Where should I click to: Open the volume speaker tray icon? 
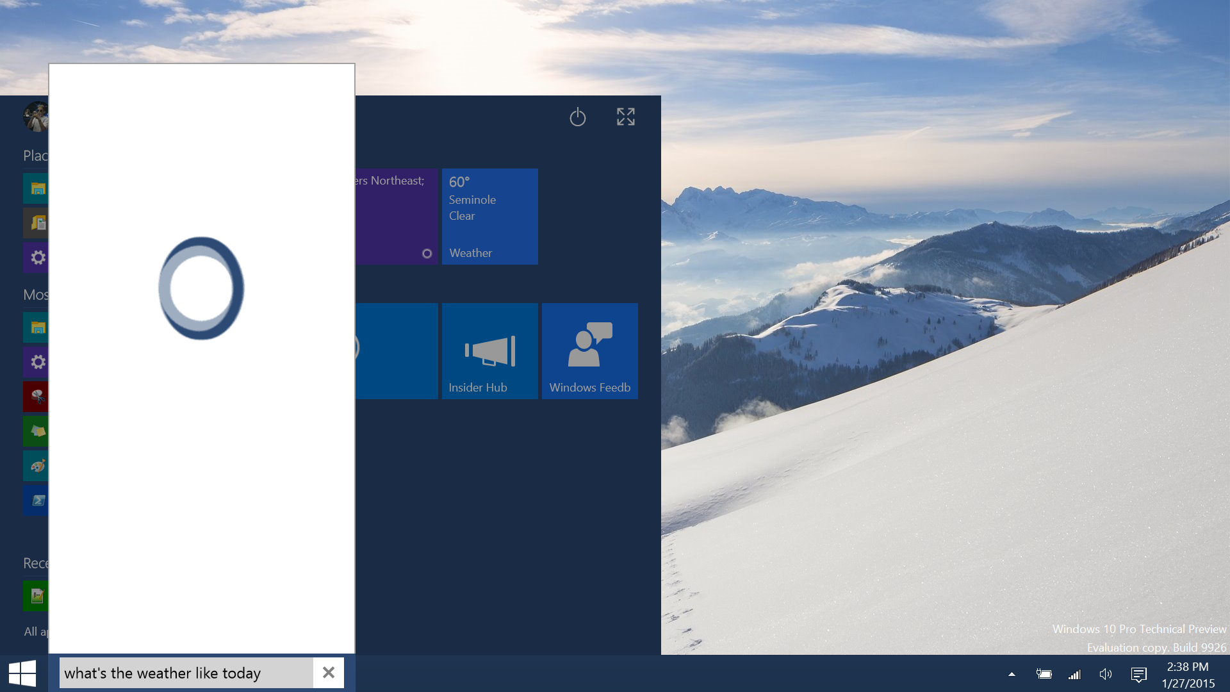click(x=1106, y=674)
